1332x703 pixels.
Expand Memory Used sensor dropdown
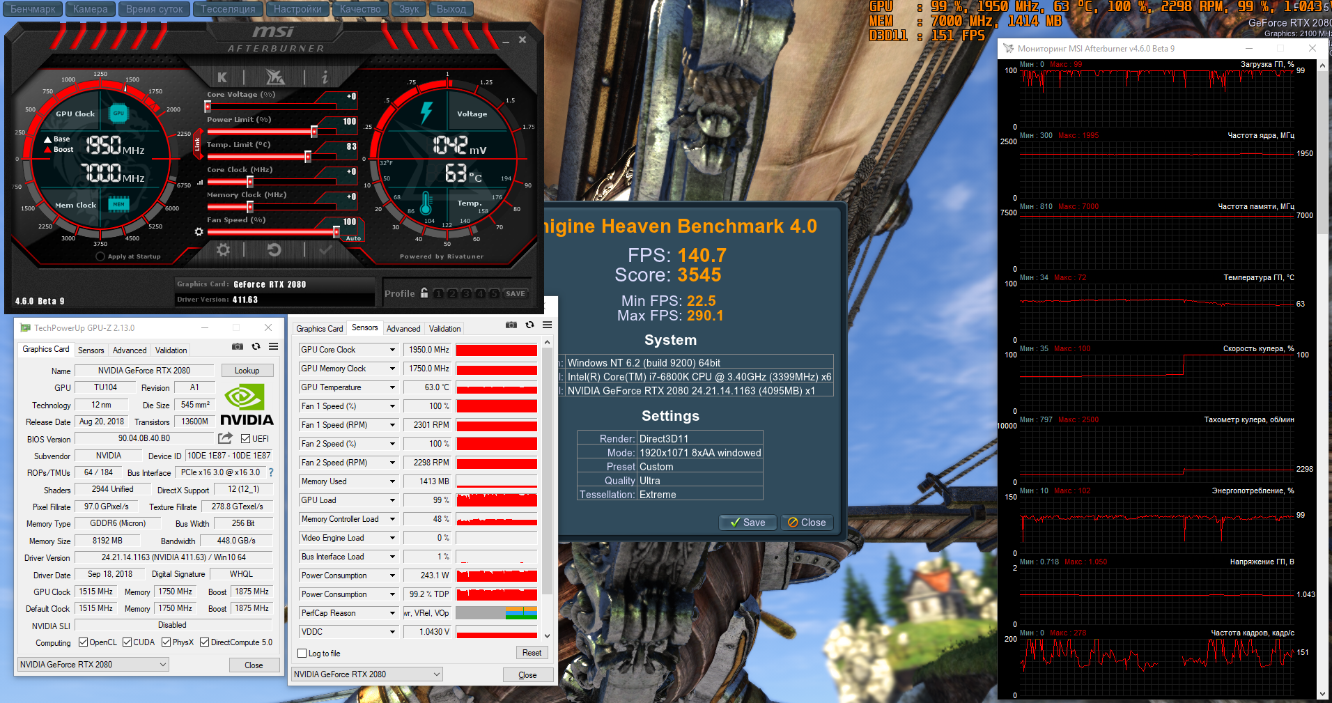point(392,481)
